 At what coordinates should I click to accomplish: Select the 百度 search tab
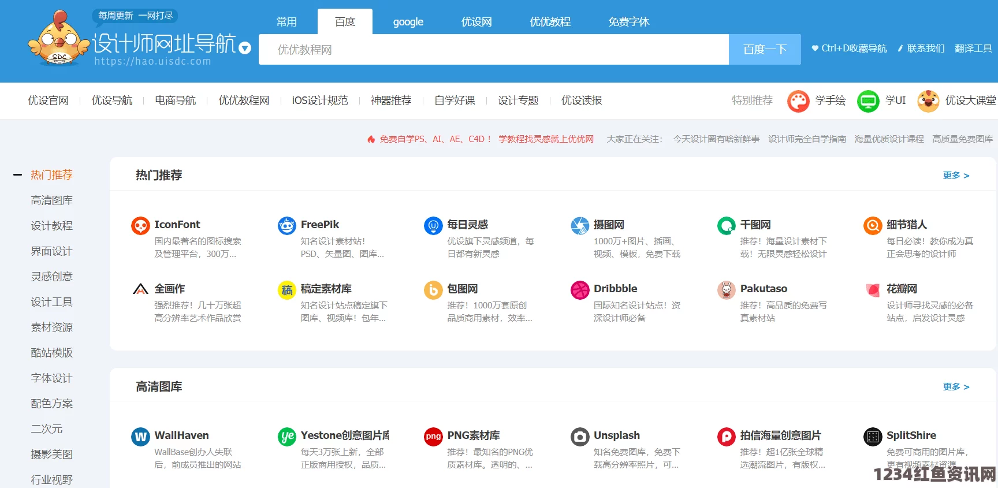pyautogui.click(x=345, y=21)
